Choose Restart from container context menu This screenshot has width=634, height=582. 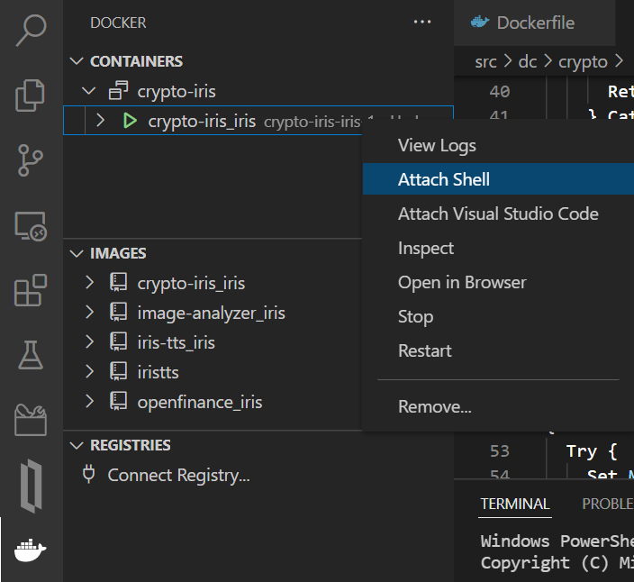[498, 350]
